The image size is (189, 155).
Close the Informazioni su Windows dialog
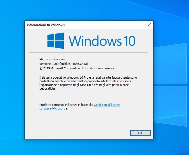149,25
